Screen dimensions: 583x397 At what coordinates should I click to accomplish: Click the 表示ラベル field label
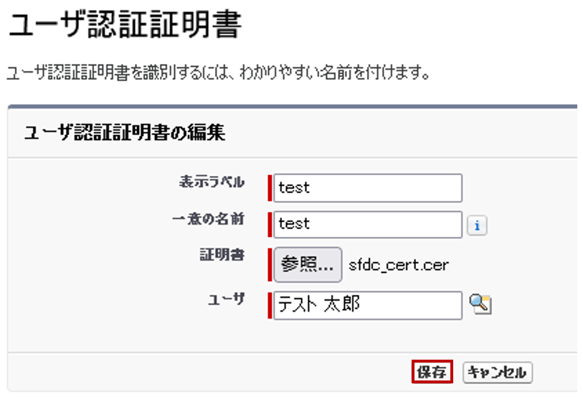[212, 182]
